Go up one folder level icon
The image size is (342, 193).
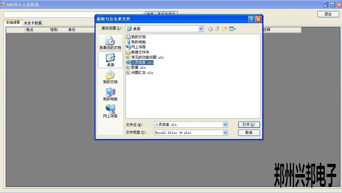[217, 29]
